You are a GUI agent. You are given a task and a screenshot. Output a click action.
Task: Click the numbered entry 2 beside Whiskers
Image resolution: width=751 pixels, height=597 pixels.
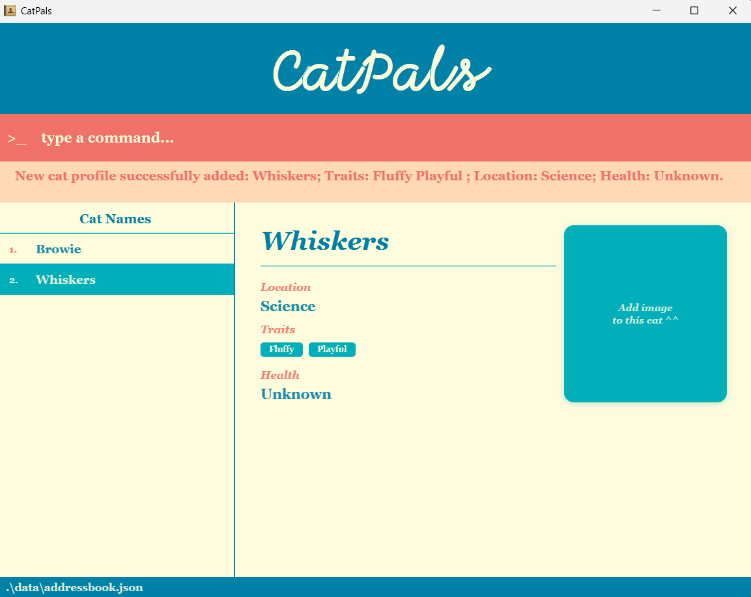(12, 279)
